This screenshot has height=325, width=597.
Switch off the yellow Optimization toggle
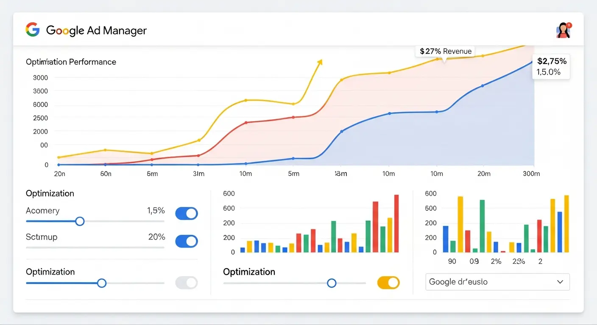(x=388, y=283)
